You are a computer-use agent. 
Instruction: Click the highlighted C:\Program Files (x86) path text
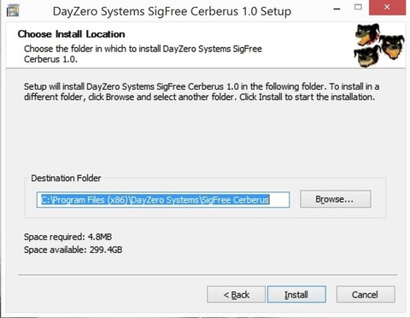155,200
